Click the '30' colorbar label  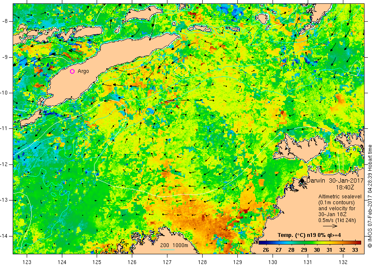317,250
